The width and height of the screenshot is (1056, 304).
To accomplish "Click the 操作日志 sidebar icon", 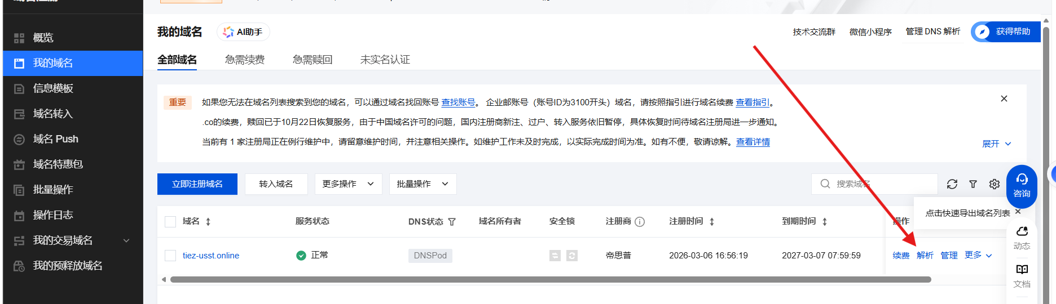I will tap(19, 216).
